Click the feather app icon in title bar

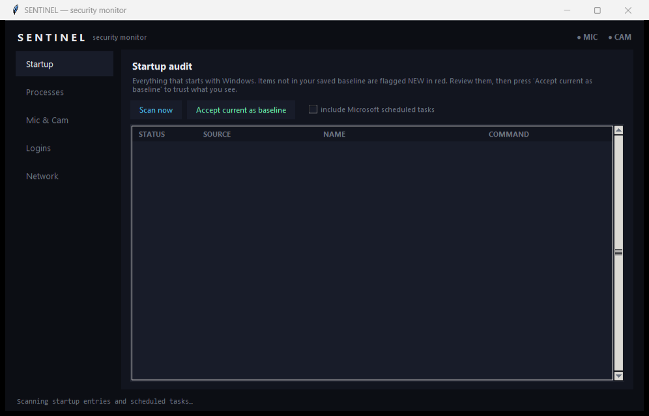click(x=16, y=10)
